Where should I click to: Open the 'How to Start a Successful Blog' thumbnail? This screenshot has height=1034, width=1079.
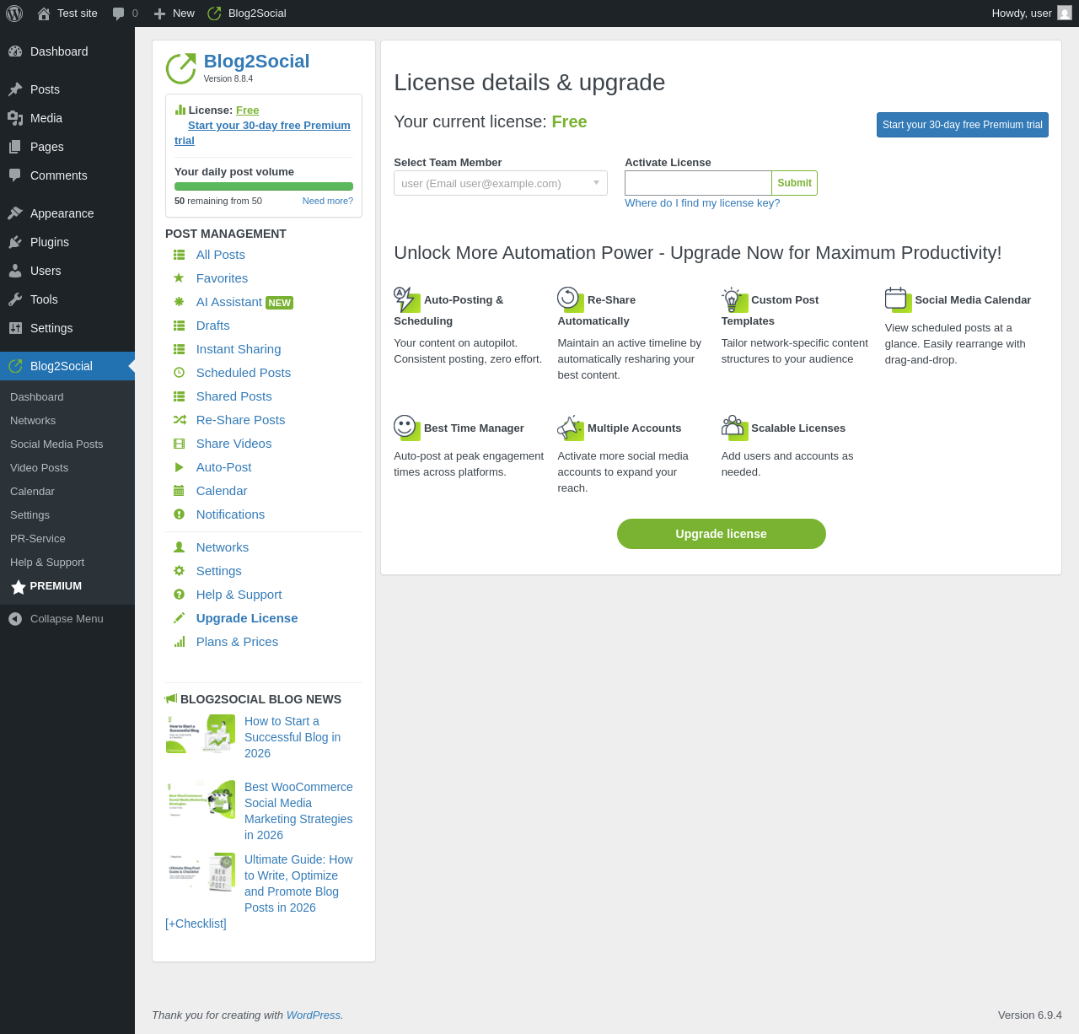(201, 734)
